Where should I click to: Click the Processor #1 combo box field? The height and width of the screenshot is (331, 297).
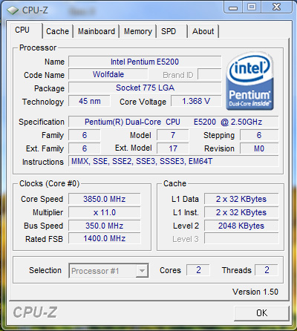point(108,271)
